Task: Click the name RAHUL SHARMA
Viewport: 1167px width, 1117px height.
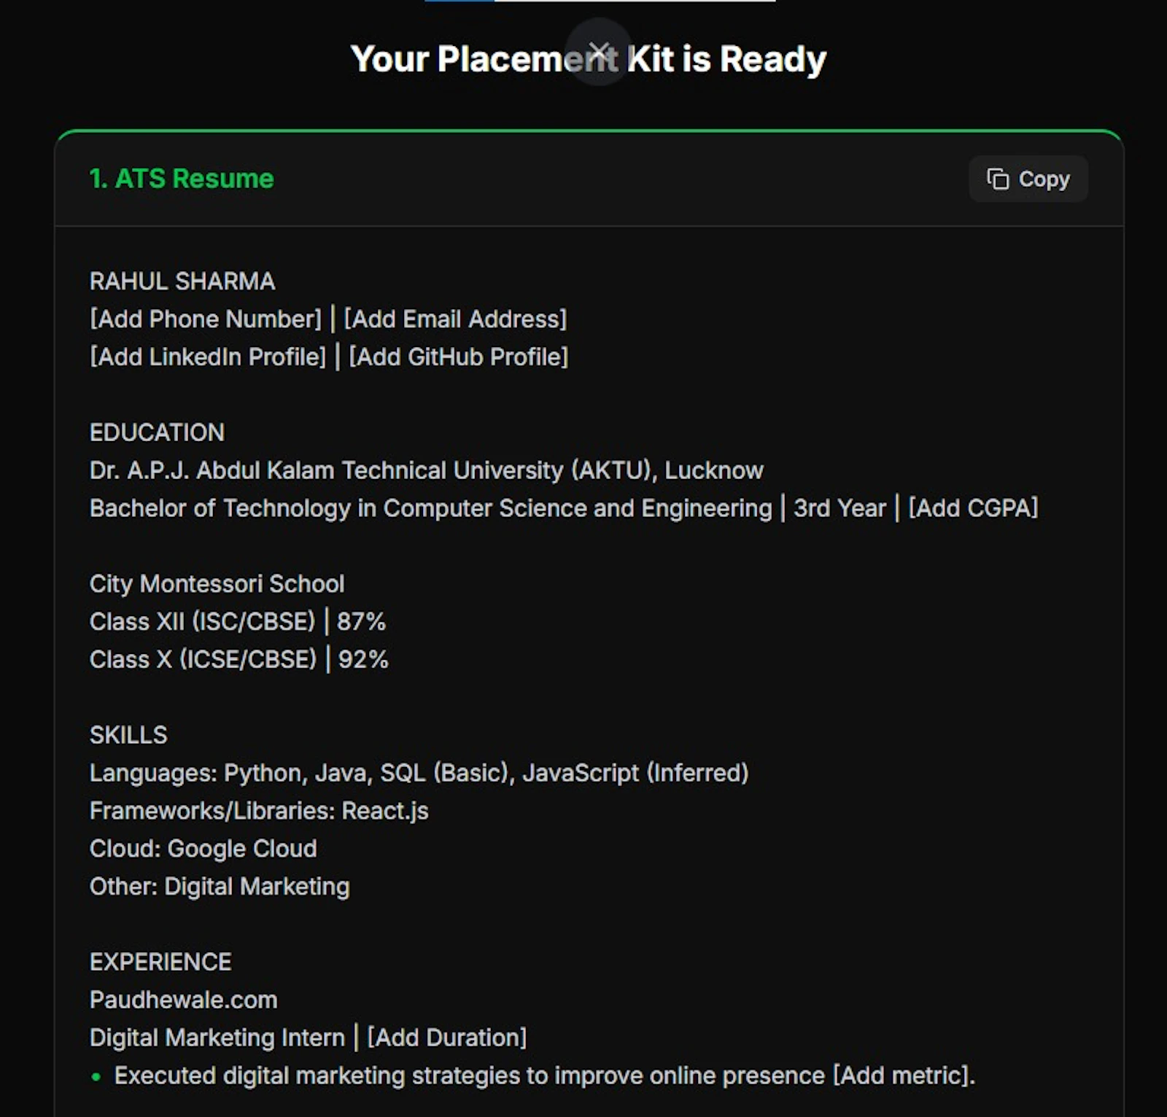Action: point(182,281)
